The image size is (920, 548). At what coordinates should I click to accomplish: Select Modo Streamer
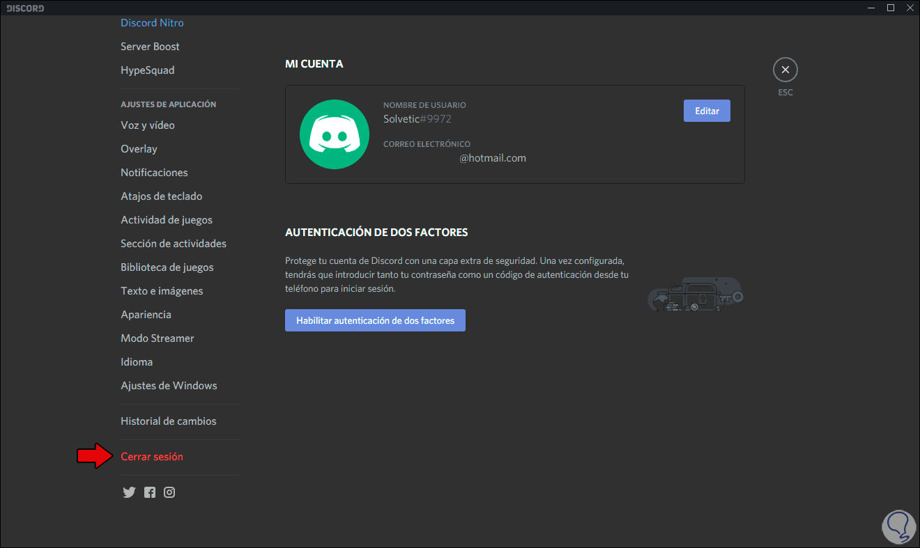click(x=157, y=338)
